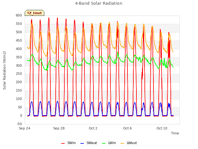Click the TZ_tmet annotation label
Viewport: 198px width, 149px height.
coord(34,13)
